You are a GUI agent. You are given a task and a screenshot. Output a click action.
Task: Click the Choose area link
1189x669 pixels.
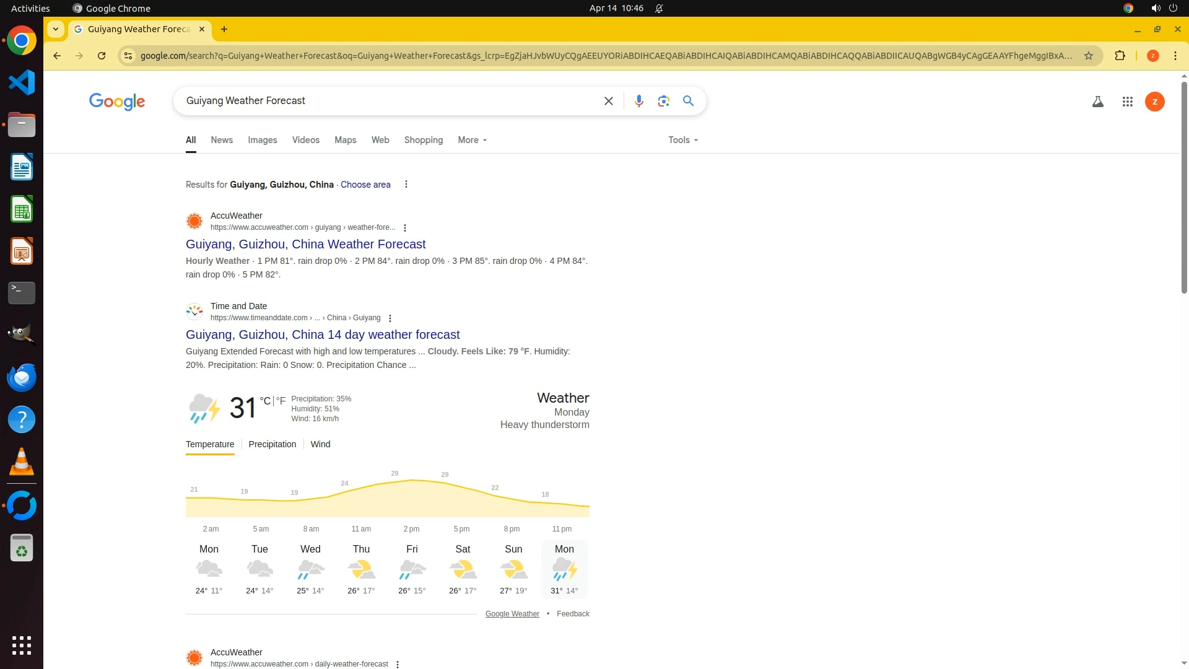click(365, 185)
